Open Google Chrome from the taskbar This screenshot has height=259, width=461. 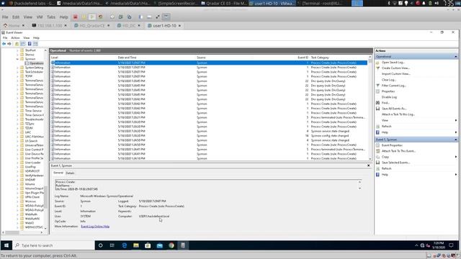click(171, 245)
